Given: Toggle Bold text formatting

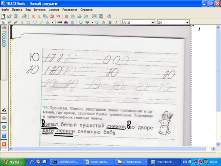Looking at the screenshot, I should (110, 22).
